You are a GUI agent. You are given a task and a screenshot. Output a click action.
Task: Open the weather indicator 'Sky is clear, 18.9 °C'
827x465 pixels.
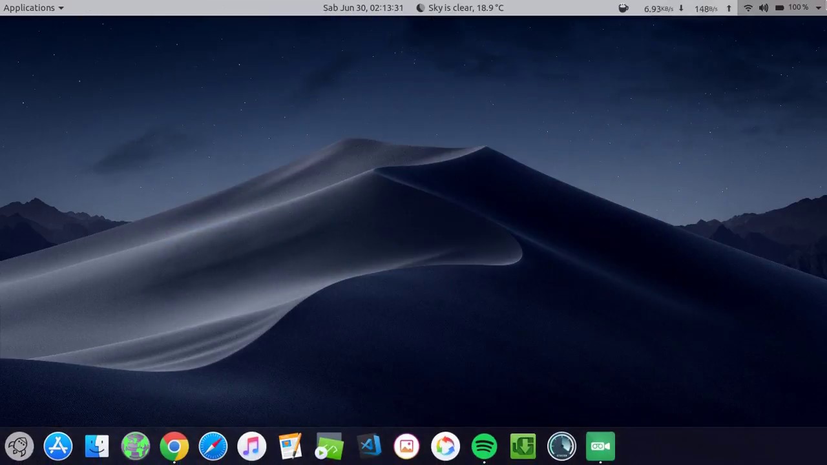point(460,8)
